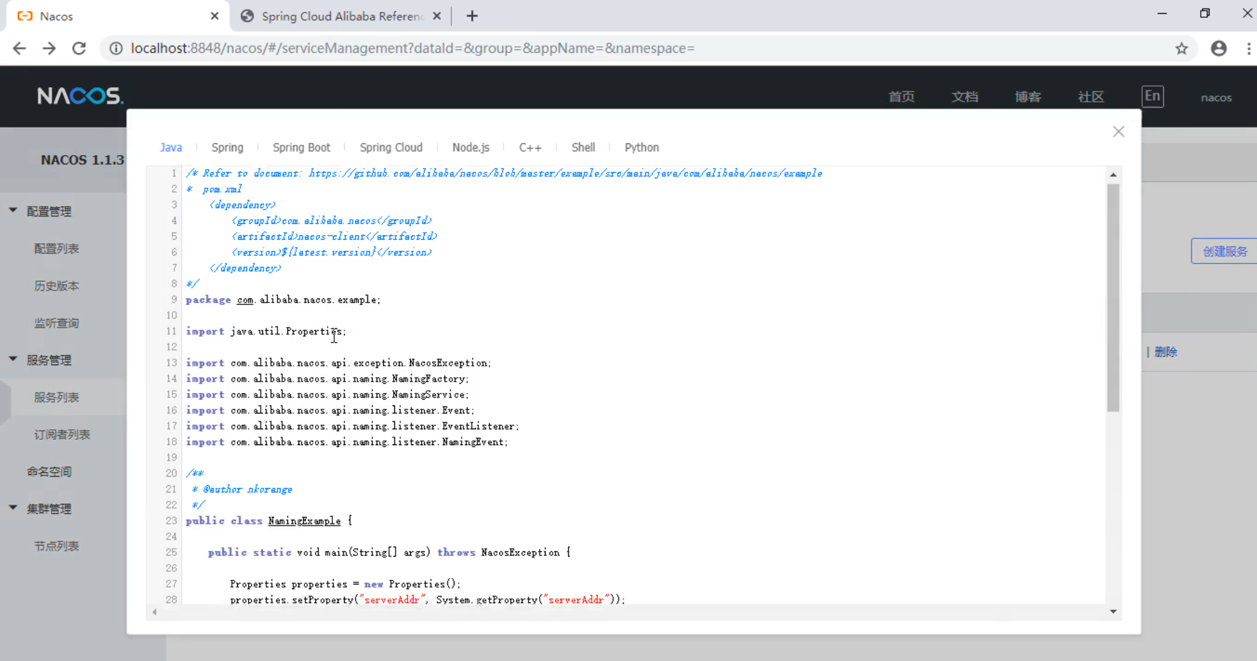Bookmark this page with the star icon
The height and width of the screenshot is (661, 1257).
tap(1181, 48)
